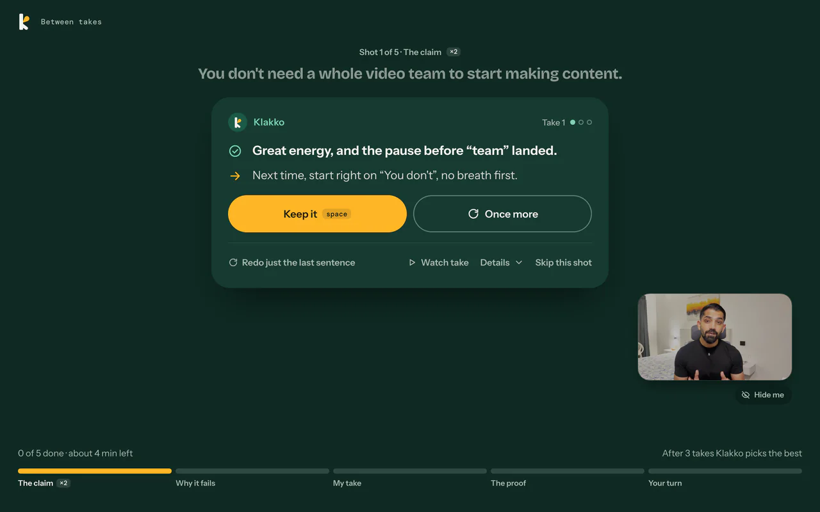Click "After 3 takes Klakko picks the best"
Screen dimensions: 820x512
732,453
